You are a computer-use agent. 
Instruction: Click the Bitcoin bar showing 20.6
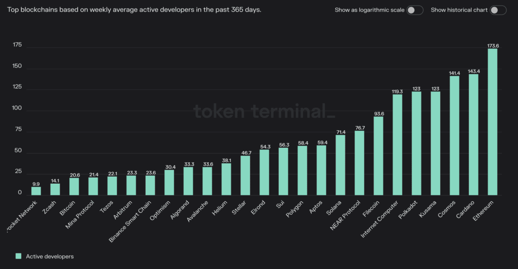click(x=74, y=187)
